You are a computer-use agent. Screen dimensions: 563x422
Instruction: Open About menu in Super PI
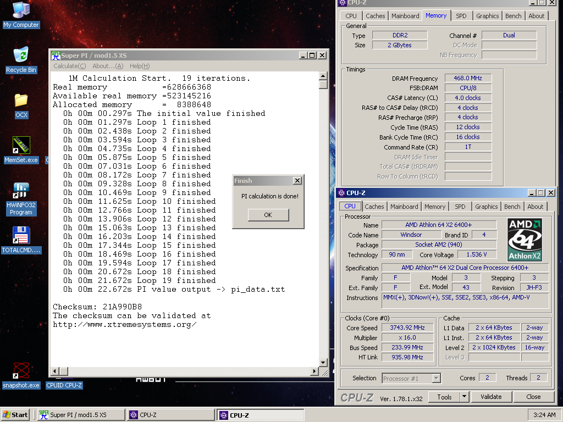point(108,66)
